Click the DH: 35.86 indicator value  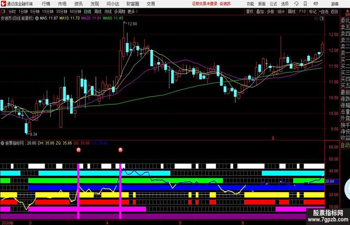pyautogui.click(x=46, y=143)
